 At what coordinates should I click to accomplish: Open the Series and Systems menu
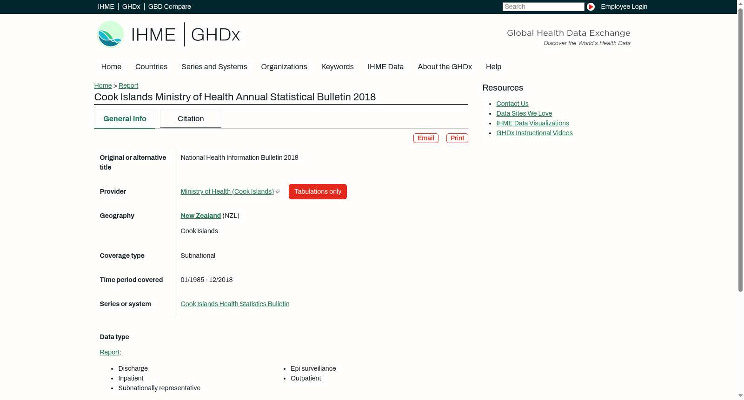pos(214,67)
